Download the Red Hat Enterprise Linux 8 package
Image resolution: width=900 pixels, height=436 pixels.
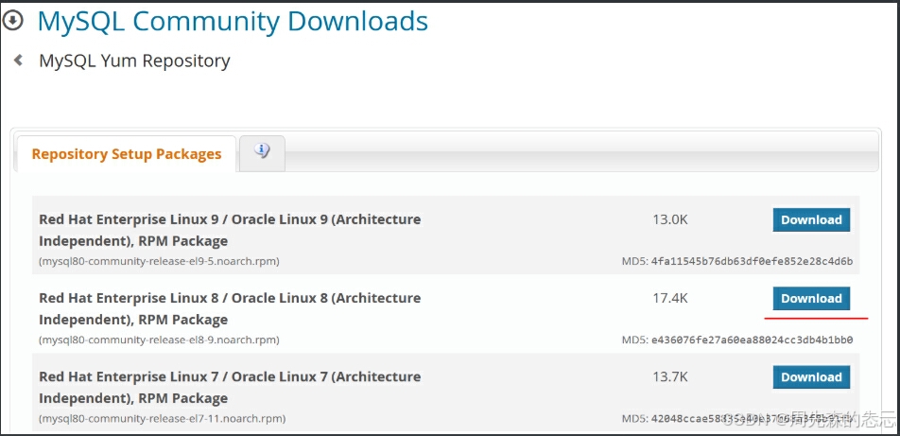pyautogui.click(x=811, y=299)
